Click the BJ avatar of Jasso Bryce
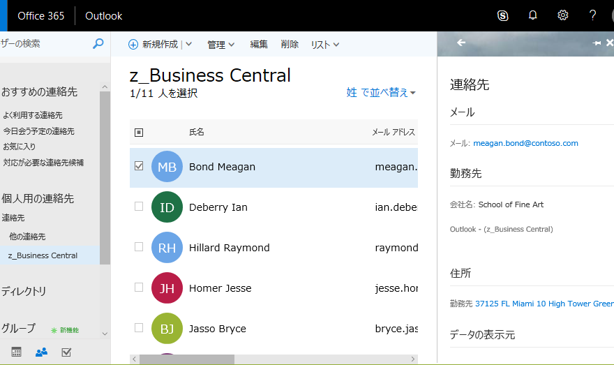This screenshot has width=614, height=365. click(167, 328)
